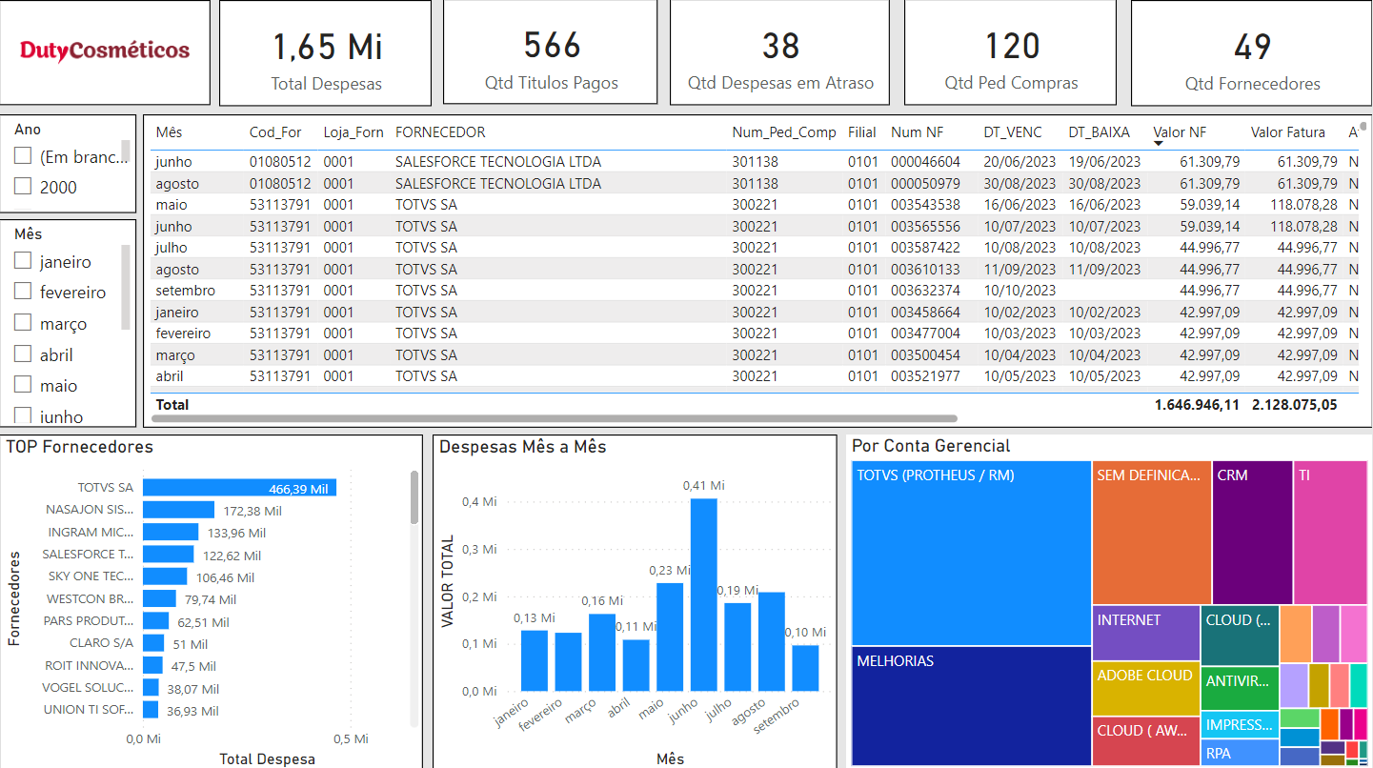Tick the fevereiro month checkbox
This screenshot has height=768, width=1373.
point(23,292)
